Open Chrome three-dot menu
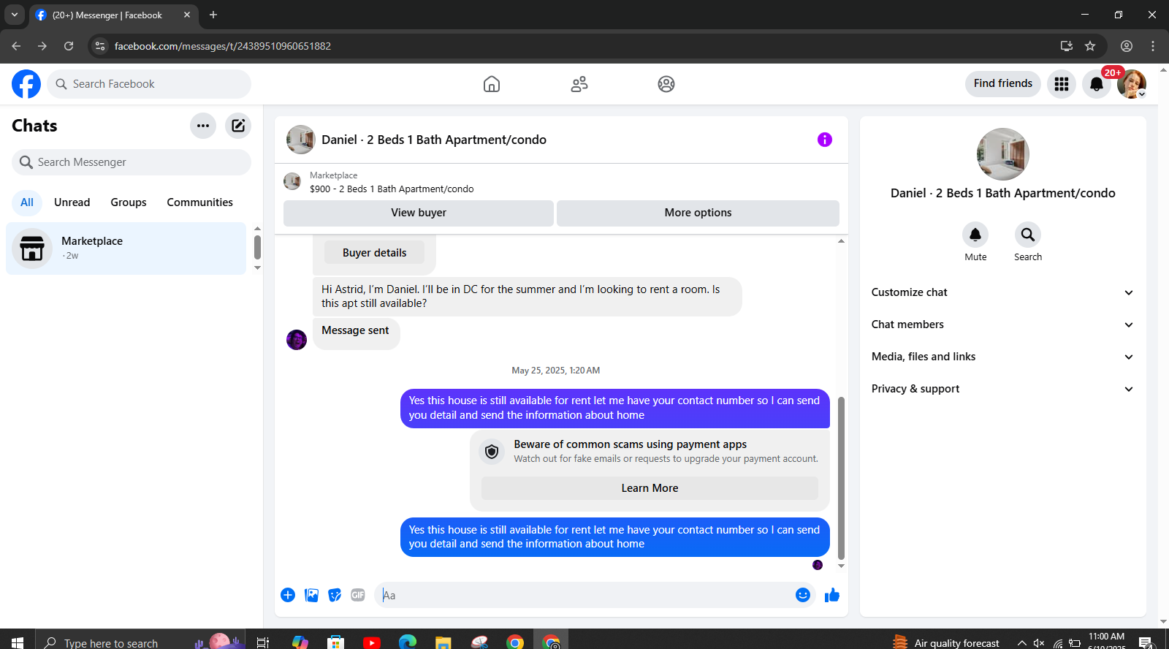The width and height of the screenshot is (1169, 649). pyautogui.click(x=1153, y=46)
